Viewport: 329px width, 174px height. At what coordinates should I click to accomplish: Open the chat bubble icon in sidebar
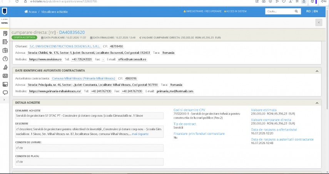pos(5,93)
